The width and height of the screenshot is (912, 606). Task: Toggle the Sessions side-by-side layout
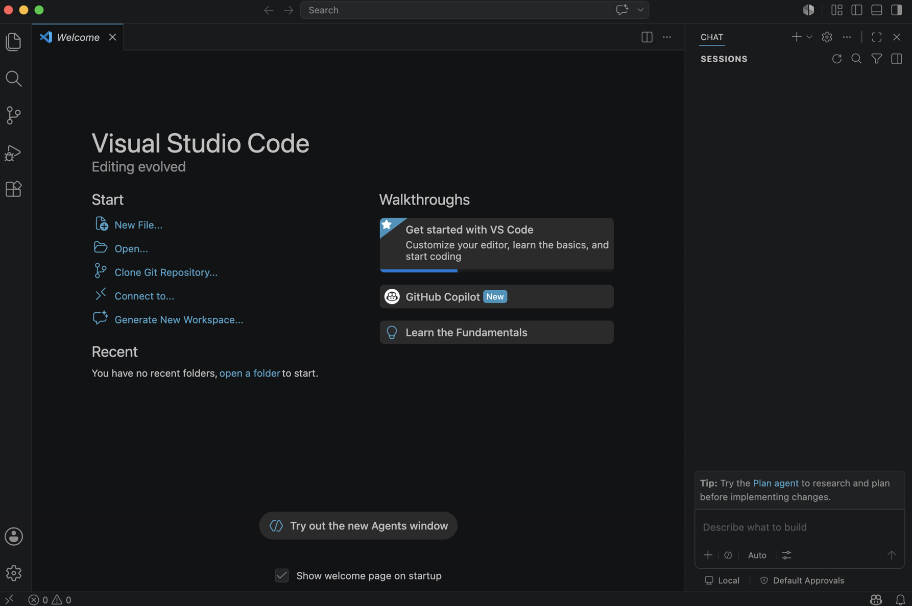click(x=897, y=59)
